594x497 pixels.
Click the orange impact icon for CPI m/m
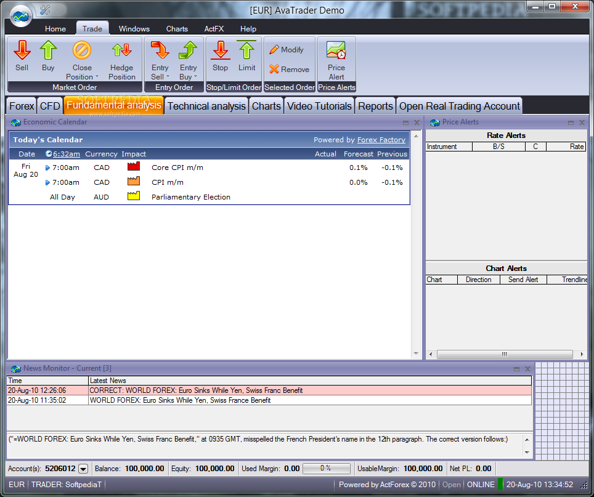(x=134, y=181)
